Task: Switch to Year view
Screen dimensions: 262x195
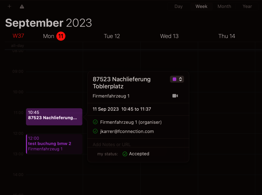Action: click(247, 6)
